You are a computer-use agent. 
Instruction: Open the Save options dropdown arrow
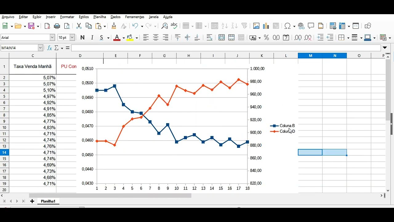[x=38, y=26]
